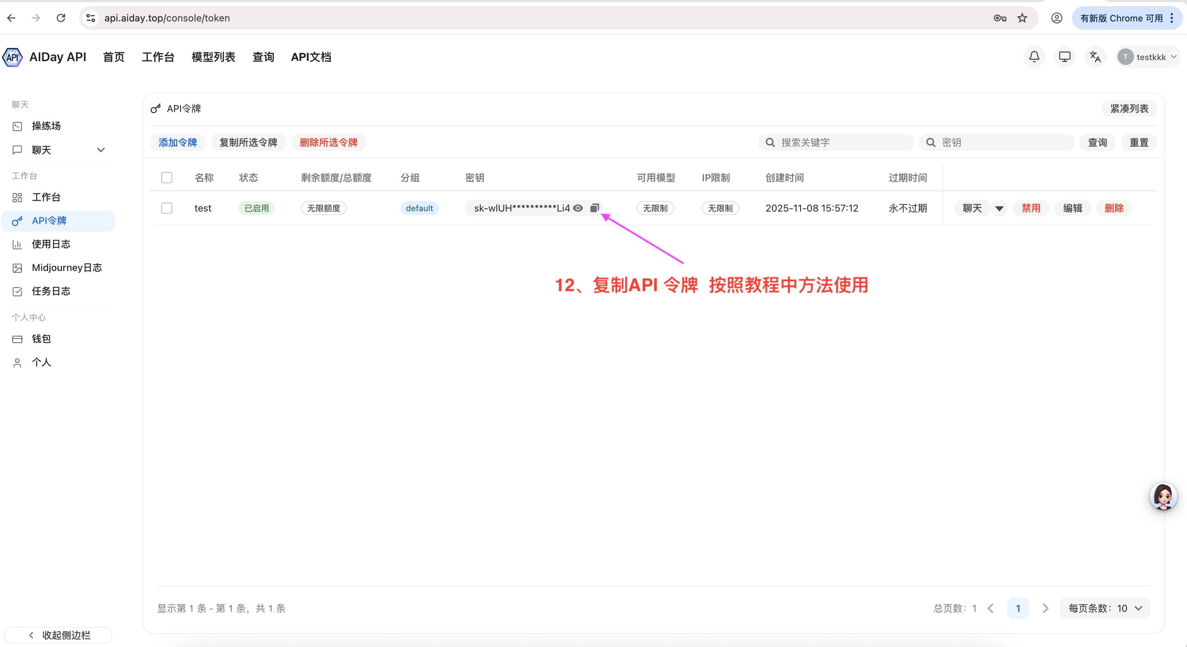Image resolution: width=1187 pixels, height=647 pixels.
Task: Click the monitor theme icon in header
Action: click(x=1064, y=57)
